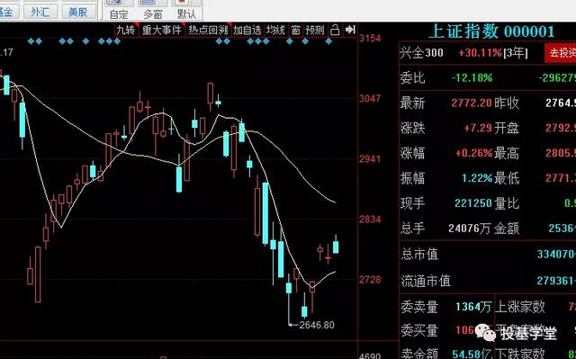The image size is (576, 359).
Task: Click the 2646.80 low price annotation
Action: point(317,325)
